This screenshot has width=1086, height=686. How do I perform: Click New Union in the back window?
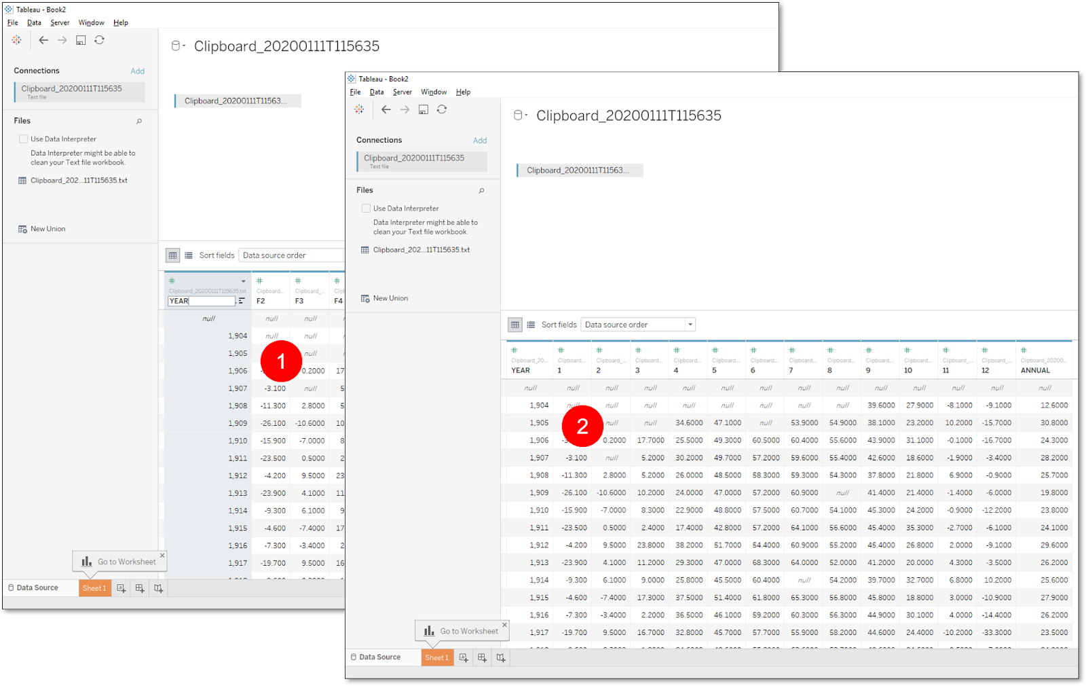[42, 229]
